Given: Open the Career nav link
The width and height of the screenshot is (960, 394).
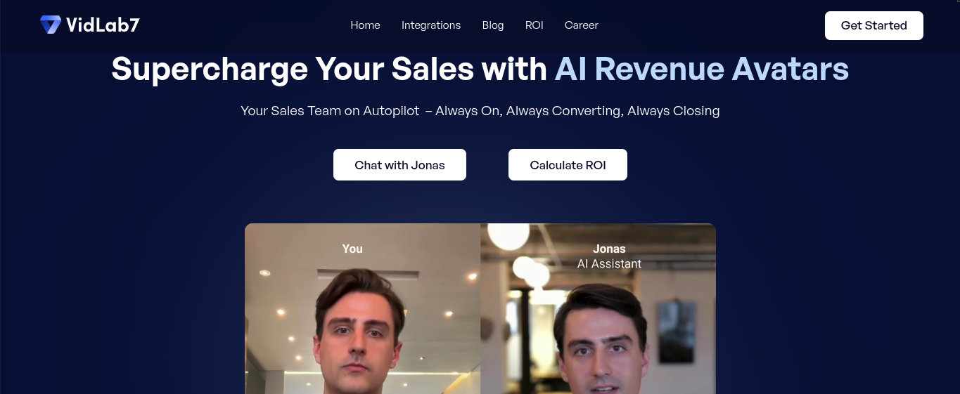Looking at the screenshot, I should point(582,25).
